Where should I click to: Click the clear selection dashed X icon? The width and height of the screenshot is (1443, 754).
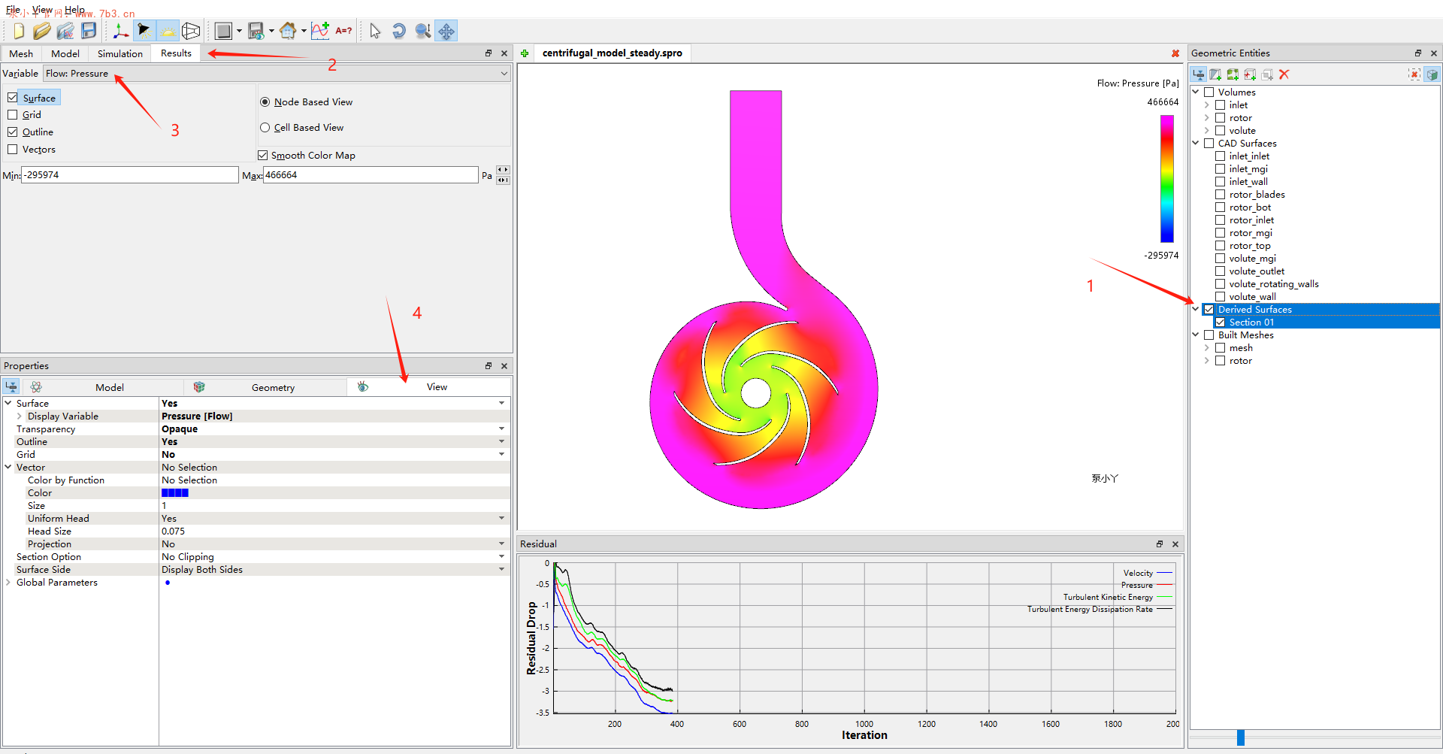(1414, 74)
